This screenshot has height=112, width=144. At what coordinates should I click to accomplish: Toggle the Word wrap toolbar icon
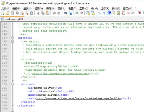pos(99,13)
